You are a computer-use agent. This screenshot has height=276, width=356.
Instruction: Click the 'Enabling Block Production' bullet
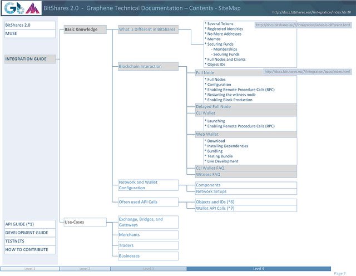tap(230, 100)
